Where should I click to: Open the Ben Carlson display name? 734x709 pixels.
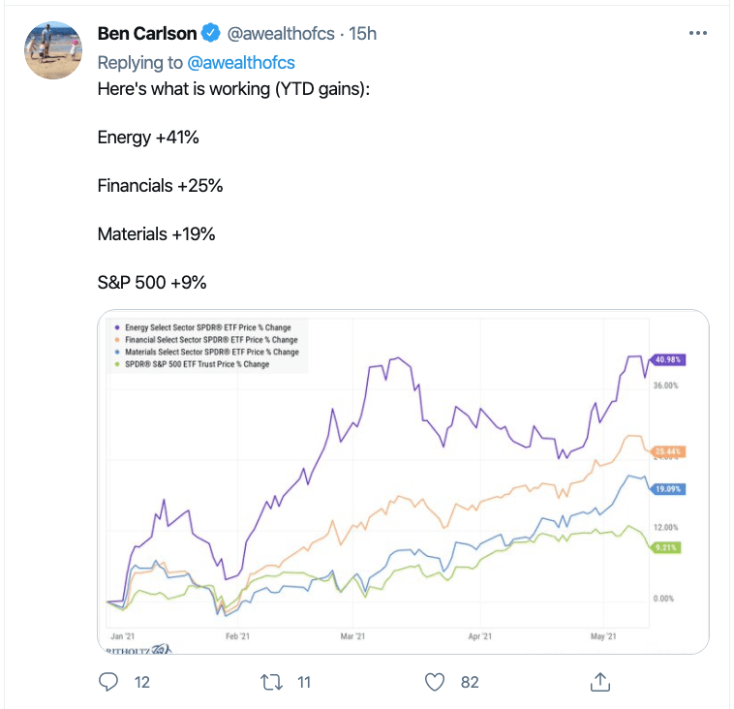147,34
